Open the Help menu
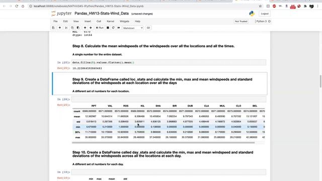Image resolution: width=322 pixels, height=181 pixels. (137, 21)
